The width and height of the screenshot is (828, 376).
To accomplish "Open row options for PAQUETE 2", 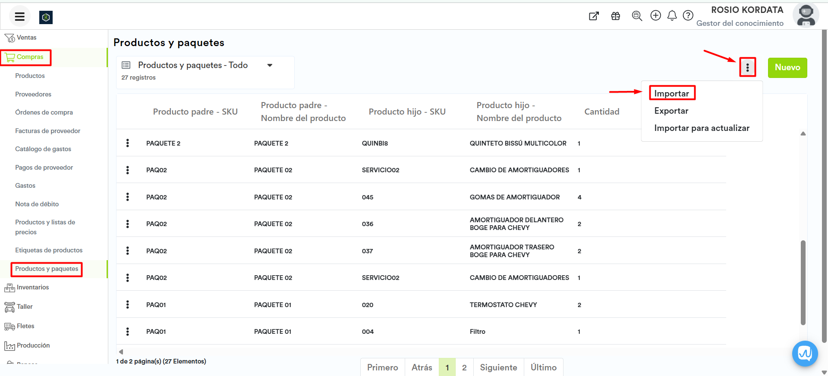I will click(127, 143).
